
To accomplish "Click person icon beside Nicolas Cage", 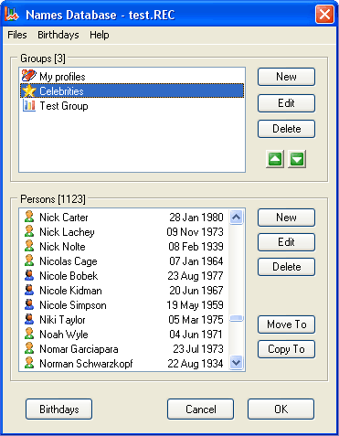I will click(x=29, y=261).
